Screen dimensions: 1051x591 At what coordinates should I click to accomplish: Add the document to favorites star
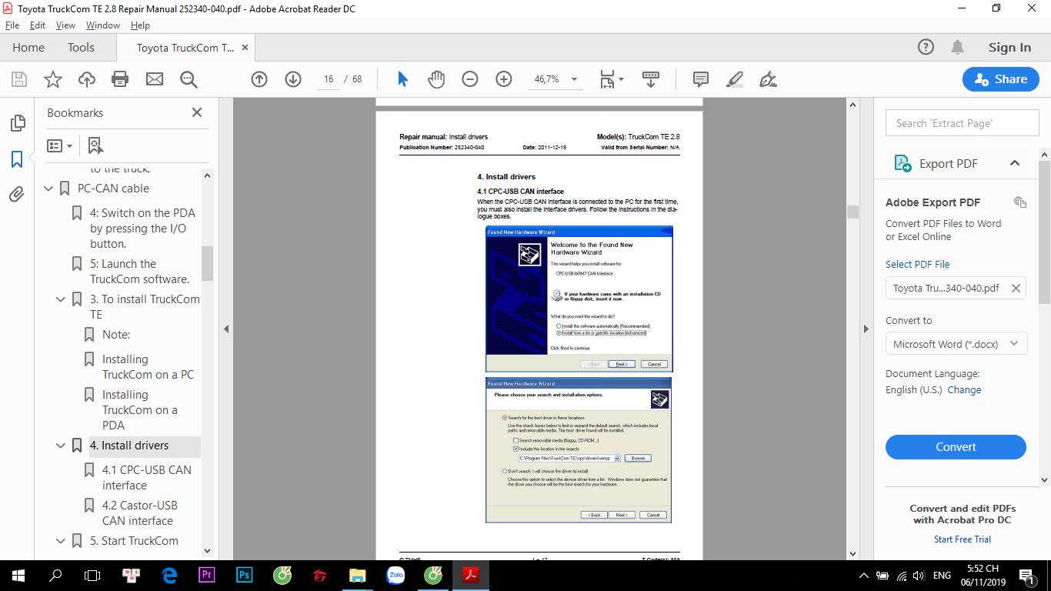tap(52, 79)
